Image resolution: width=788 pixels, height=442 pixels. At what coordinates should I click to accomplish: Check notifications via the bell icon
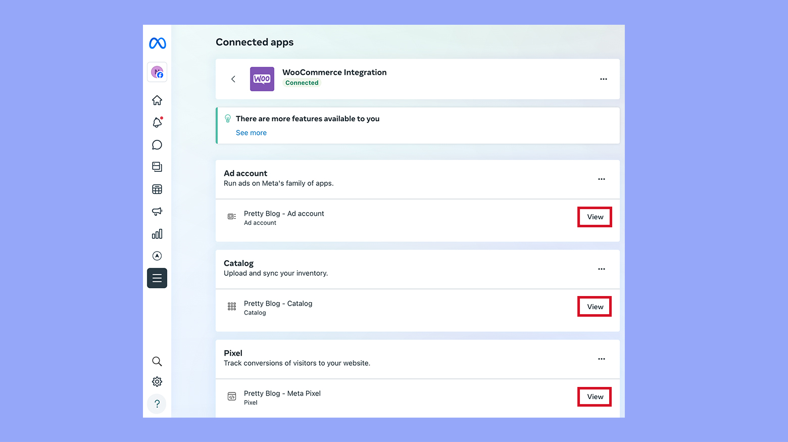[157, 122]
